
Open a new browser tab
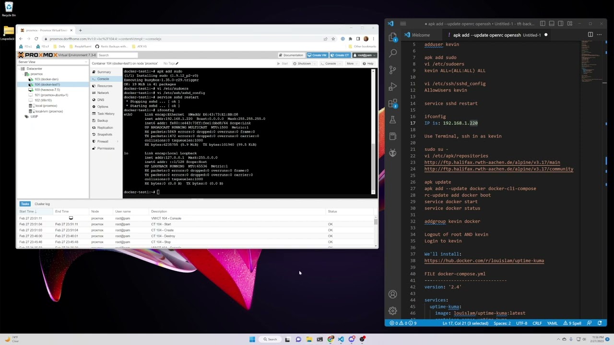tap(80, 30)
